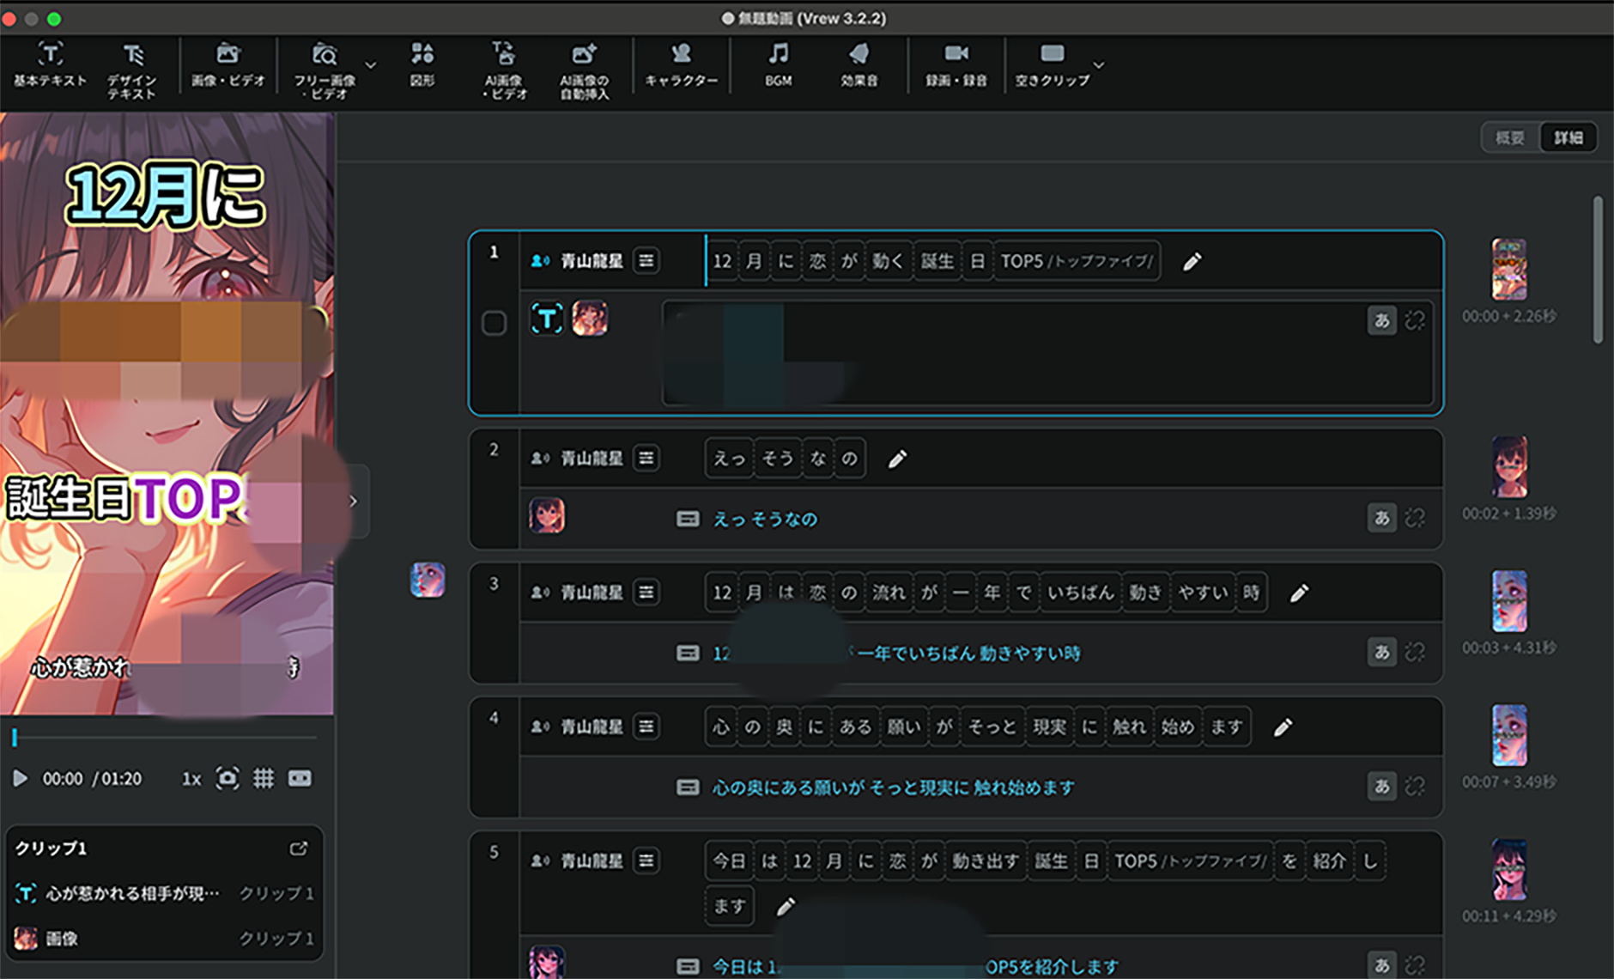Toggle the grid overlay in preview controls
Viewport: 1614px width, 979px height.
pyautogui.click(x=264, y=779)
